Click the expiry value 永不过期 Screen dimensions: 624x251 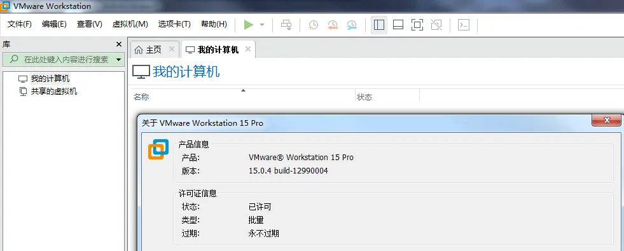[263, 233]
